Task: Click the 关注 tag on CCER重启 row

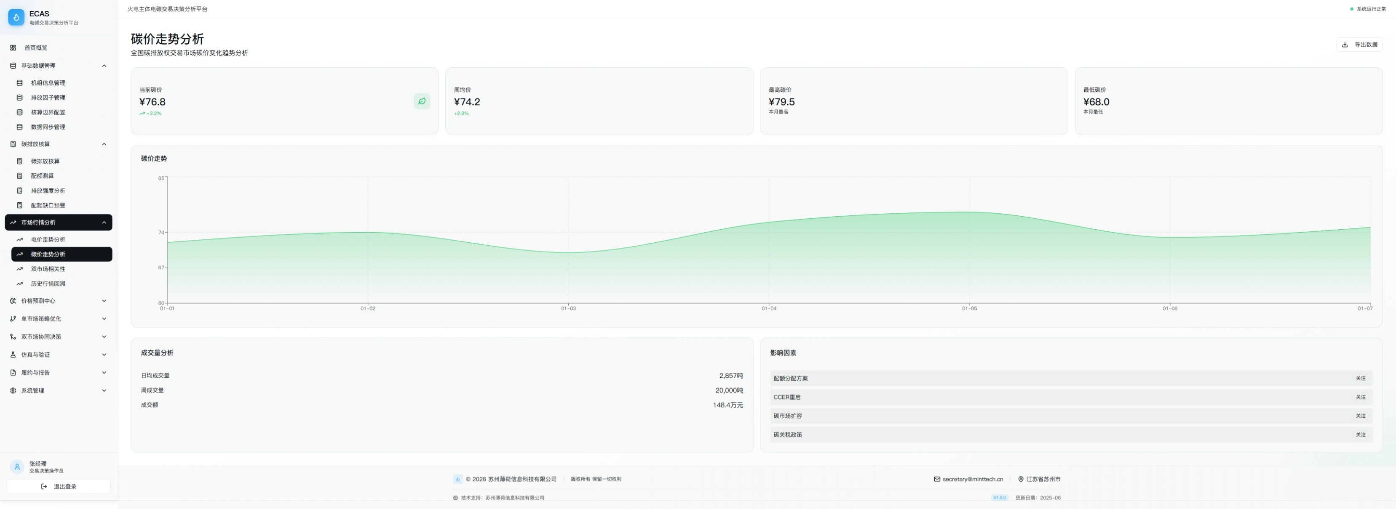Action: point(1360,397)
